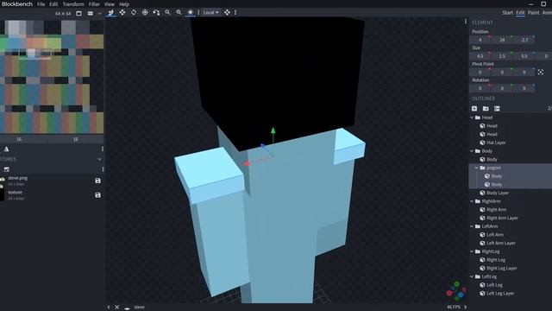Collapse the Body group in Outliner
This screenshot has height=311, width=552.
[x=472, y=151]
